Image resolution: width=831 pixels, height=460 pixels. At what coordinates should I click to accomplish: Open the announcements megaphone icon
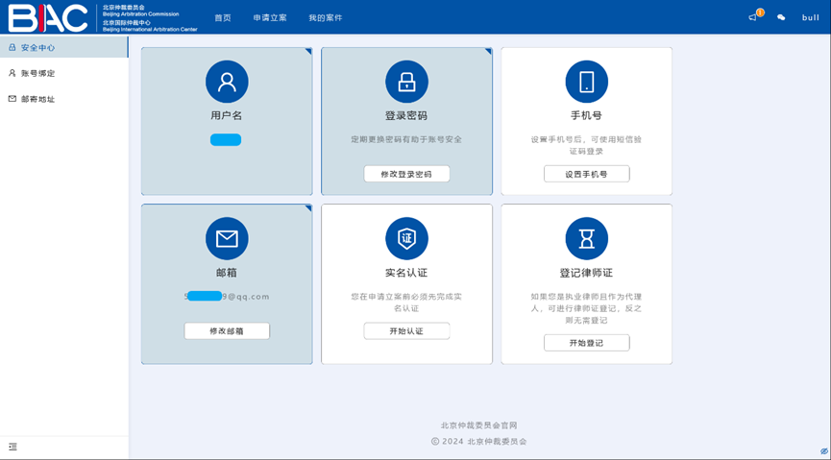pyautogui.click(x=753, y=17)
